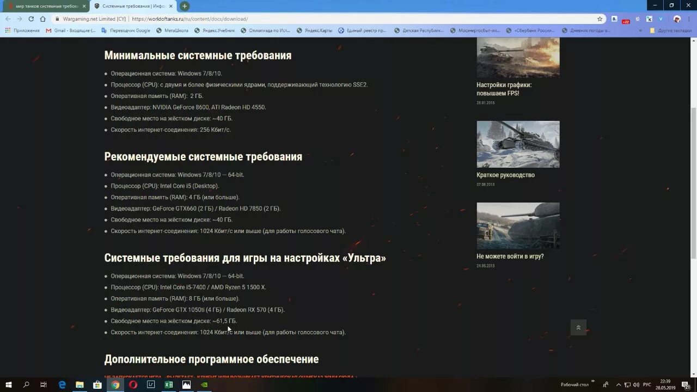The height and width of the screenshot is (392, 697).
Task: Open the Photos app from the taskbar
Action: coord(186,384)
